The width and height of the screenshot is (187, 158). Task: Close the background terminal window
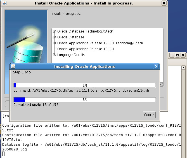[x=183, y=55]
